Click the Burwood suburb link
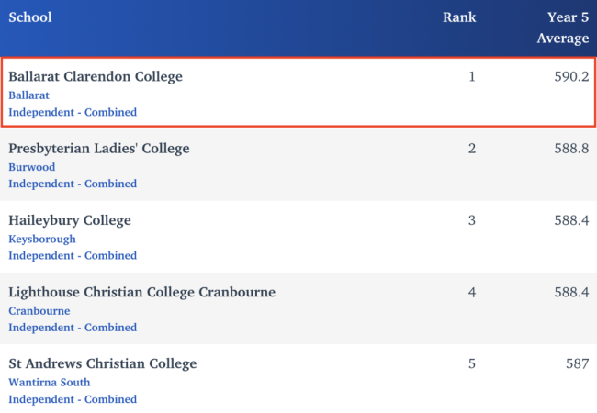Viewport: 597px width, 413px height. [32, 167]
